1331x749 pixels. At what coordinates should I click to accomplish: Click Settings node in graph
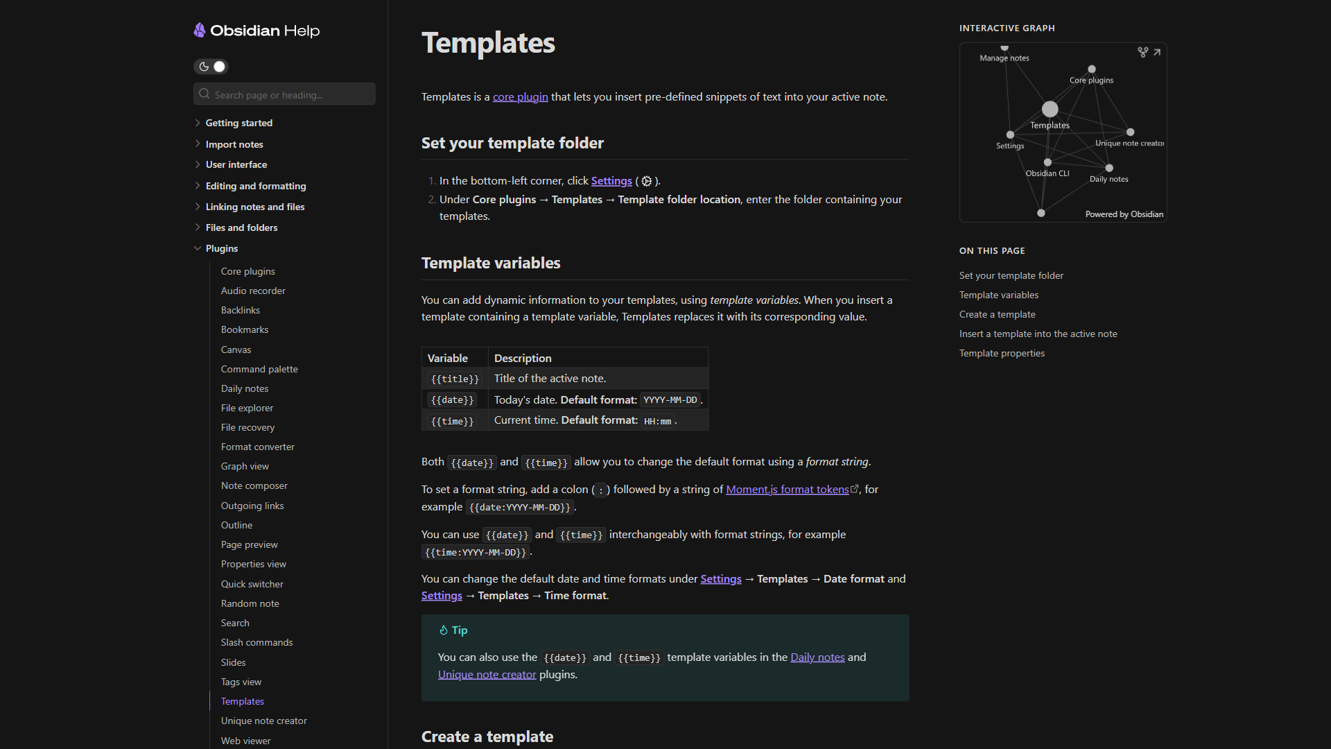(1010, 135)
